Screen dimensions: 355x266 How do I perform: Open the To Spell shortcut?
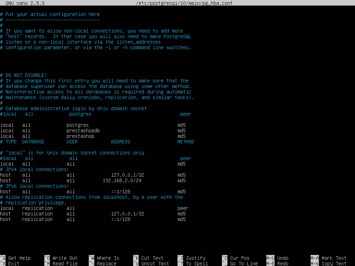[197, 264]
